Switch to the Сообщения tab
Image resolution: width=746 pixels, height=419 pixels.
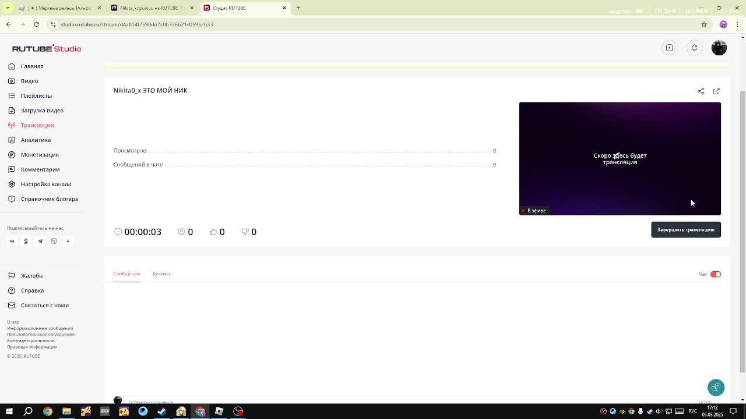coord(126,274)
